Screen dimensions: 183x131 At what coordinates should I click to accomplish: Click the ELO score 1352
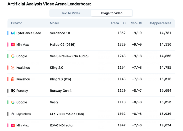[x=122, y=33]
